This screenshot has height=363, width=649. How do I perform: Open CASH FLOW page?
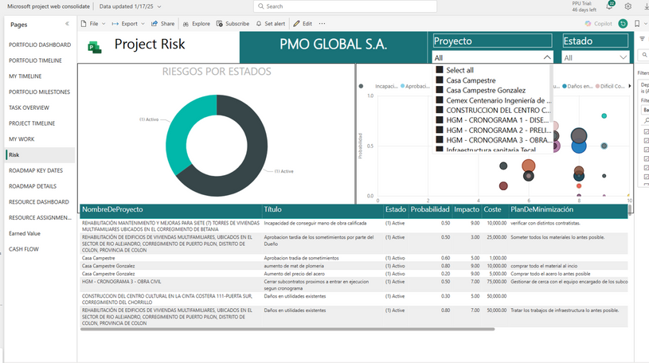tap(24, 249)
